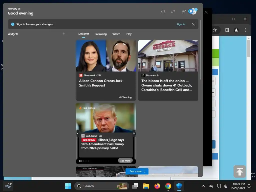Open the weather widget on taskbar
Viewport: 256px width, 192px height.
coord(8,186)
